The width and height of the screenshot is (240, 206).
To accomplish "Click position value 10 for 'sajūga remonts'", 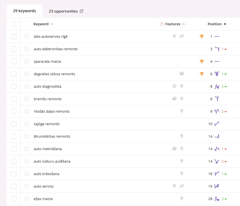I will 210,124.
